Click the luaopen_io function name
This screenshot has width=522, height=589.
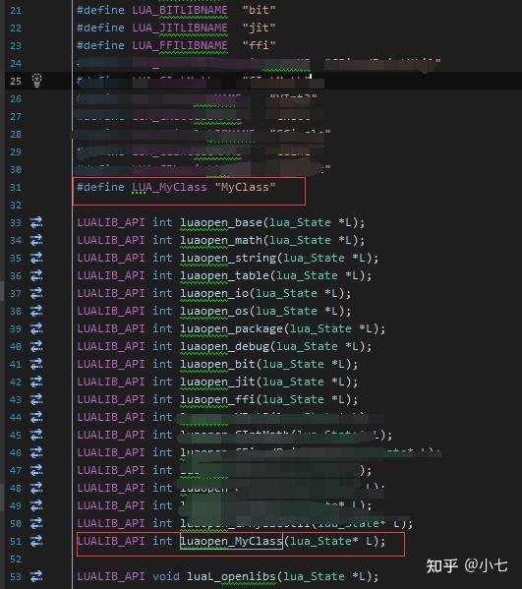point(214,293)
